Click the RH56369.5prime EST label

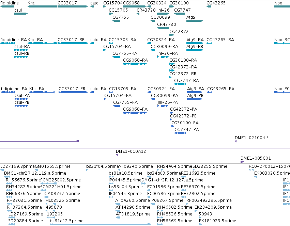point(174,221)
